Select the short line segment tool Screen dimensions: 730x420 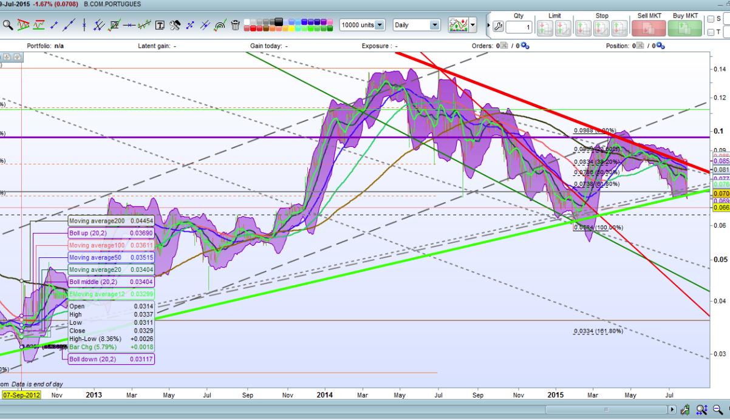54,25
